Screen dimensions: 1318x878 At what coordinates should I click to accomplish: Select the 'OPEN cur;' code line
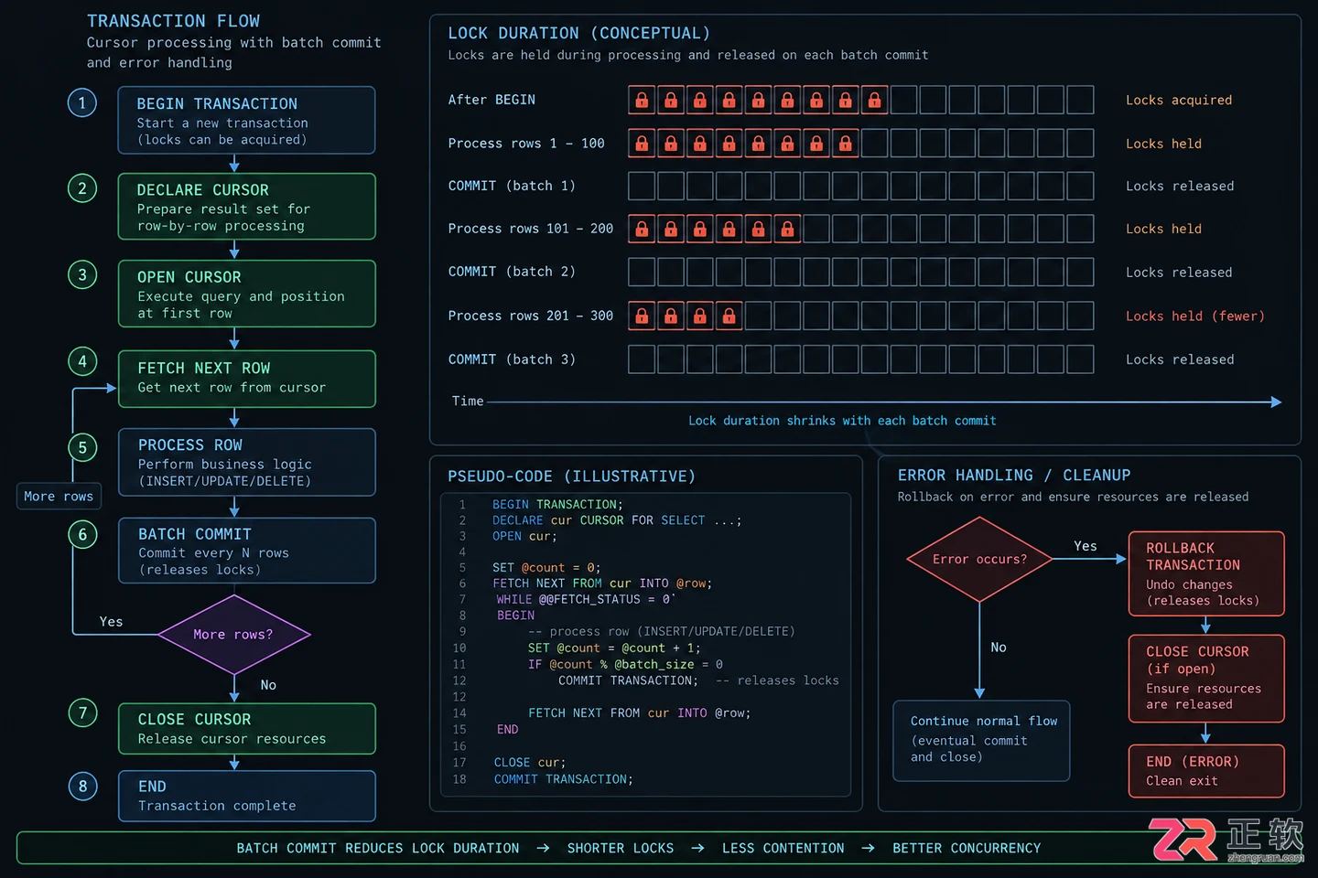point(524,537)
